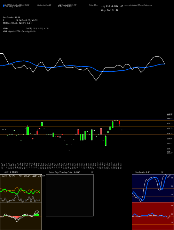Click the 135.13 price axis label
The height and width of the screenshot is (230, 174).
coord(170,123)
